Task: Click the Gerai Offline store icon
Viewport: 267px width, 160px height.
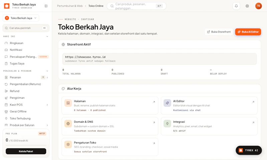Action: (x=6, y=112)
